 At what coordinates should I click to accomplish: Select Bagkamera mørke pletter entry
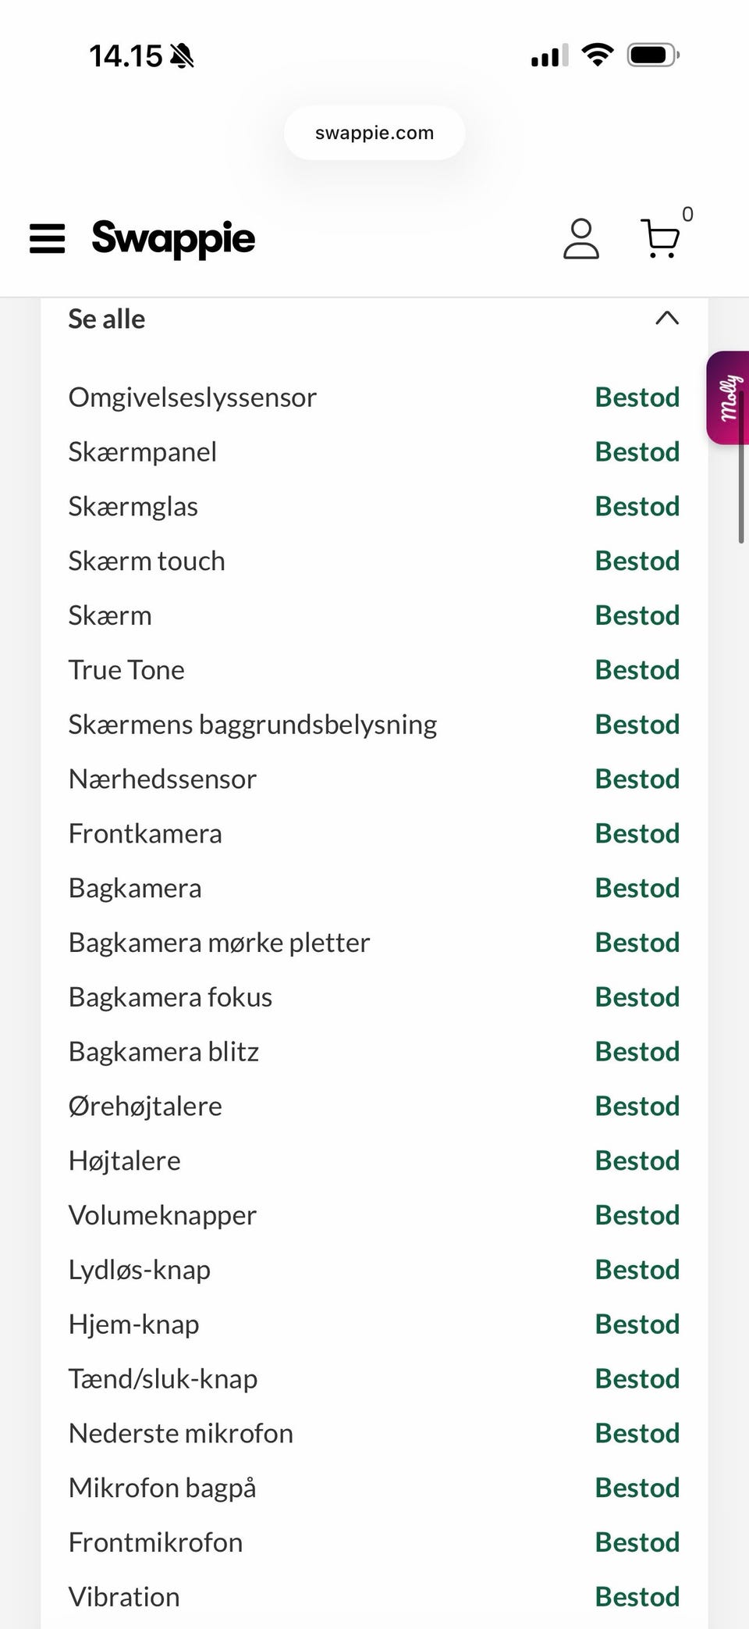(219, 943)
